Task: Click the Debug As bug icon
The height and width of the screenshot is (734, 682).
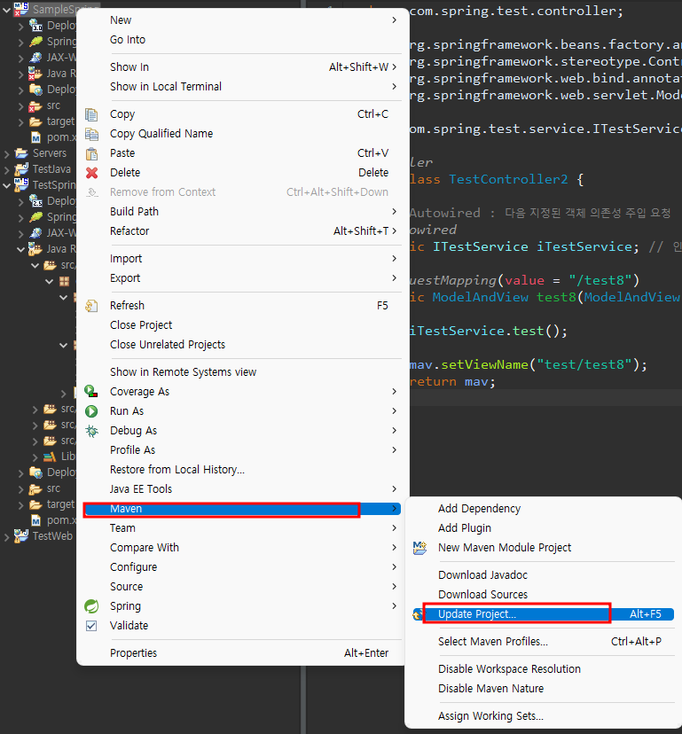Action: [x=91, y=431]
